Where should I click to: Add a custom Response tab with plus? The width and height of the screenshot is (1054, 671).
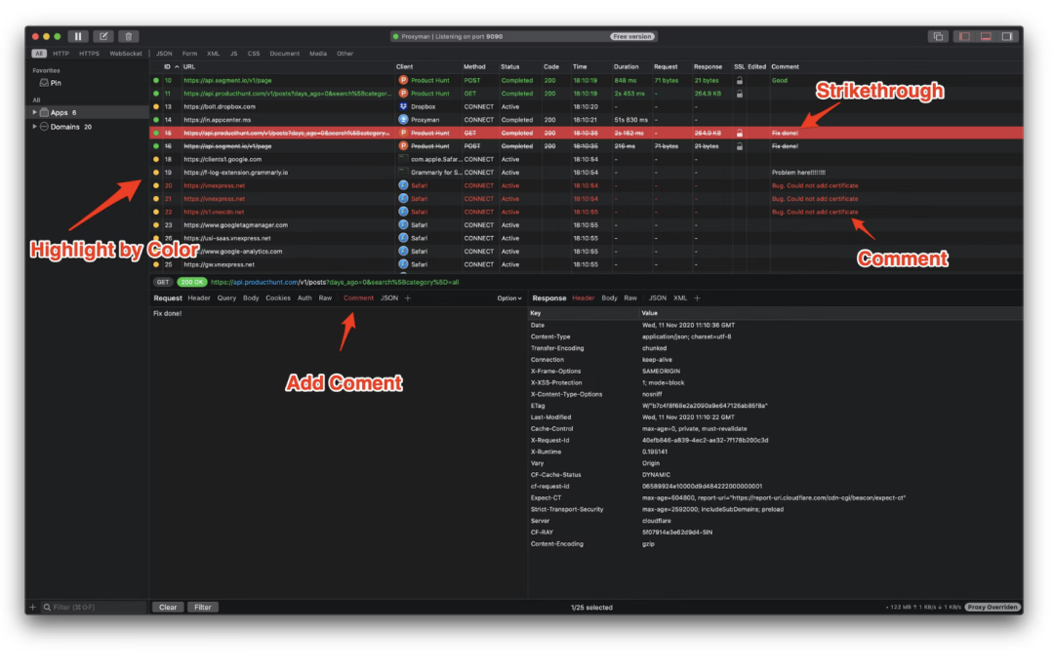697,297
